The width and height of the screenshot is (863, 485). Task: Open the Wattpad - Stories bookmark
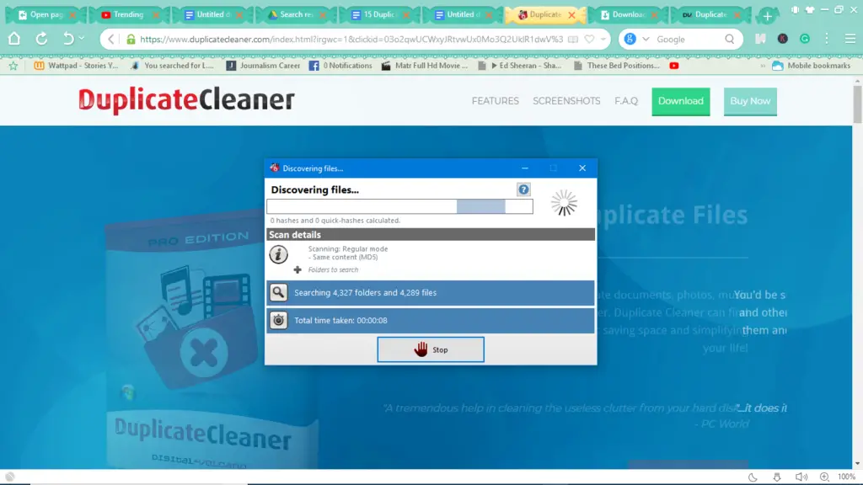(76, 66)
